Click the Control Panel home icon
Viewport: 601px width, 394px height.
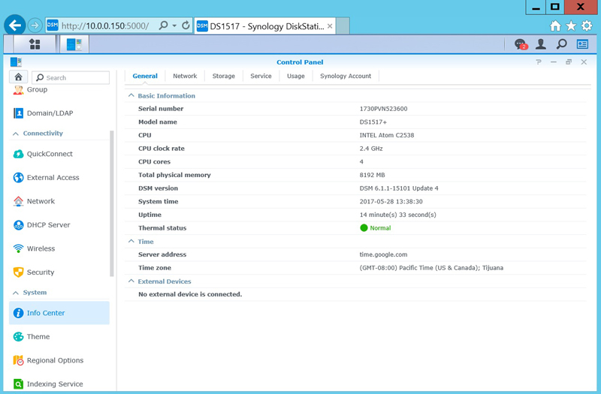(19, 77)
